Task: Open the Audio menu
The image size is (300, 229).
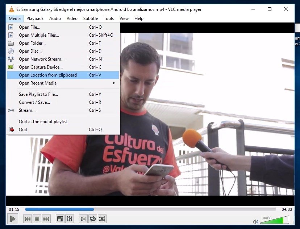Action: (55, 19)
